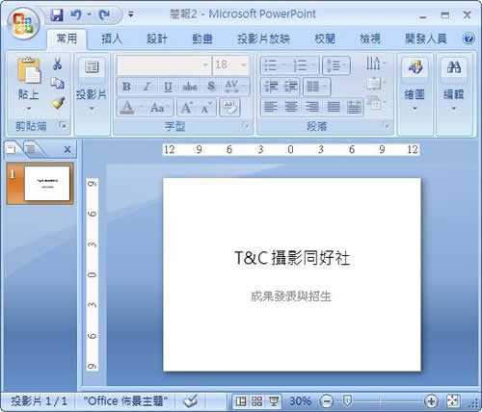The image size is (482, 412).
Task: Save the presentation with floppy icon
Action: (x=57, y=14)
